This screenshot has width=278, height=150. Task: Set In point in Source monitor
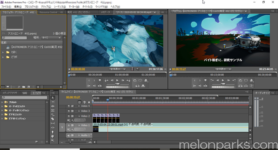[x=89, y=80]
